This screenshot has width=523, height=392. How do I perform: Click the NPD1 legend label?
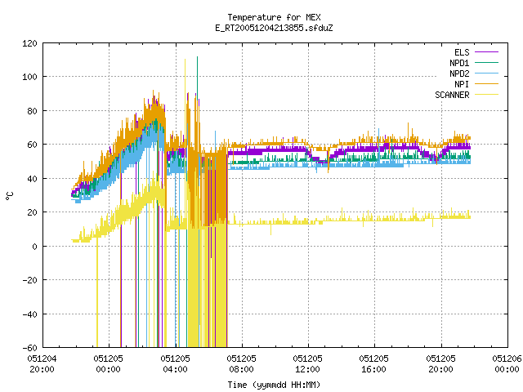[x=459, y=63]
